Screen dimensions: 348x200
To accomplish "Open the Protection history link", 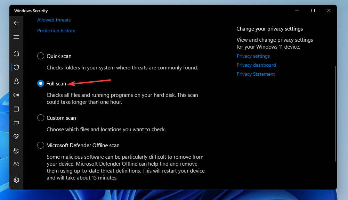I will tap(56, 31).
